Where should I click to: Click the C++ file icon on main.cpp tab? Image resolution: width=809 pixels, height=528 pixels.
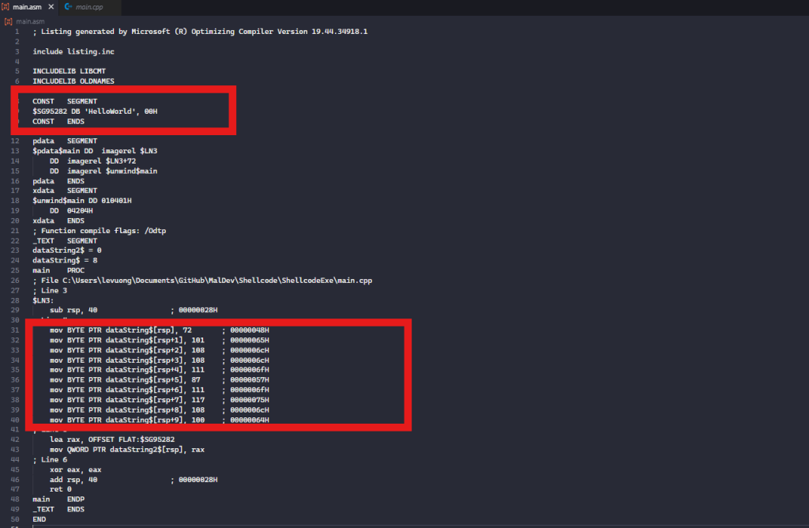tap(68, 7)
